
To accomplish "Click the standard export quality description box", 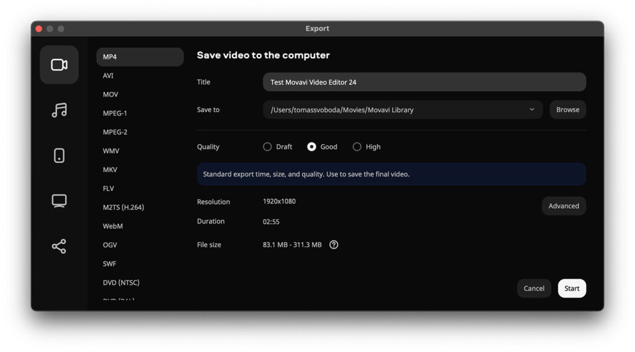I will click(x=391, y=174).
